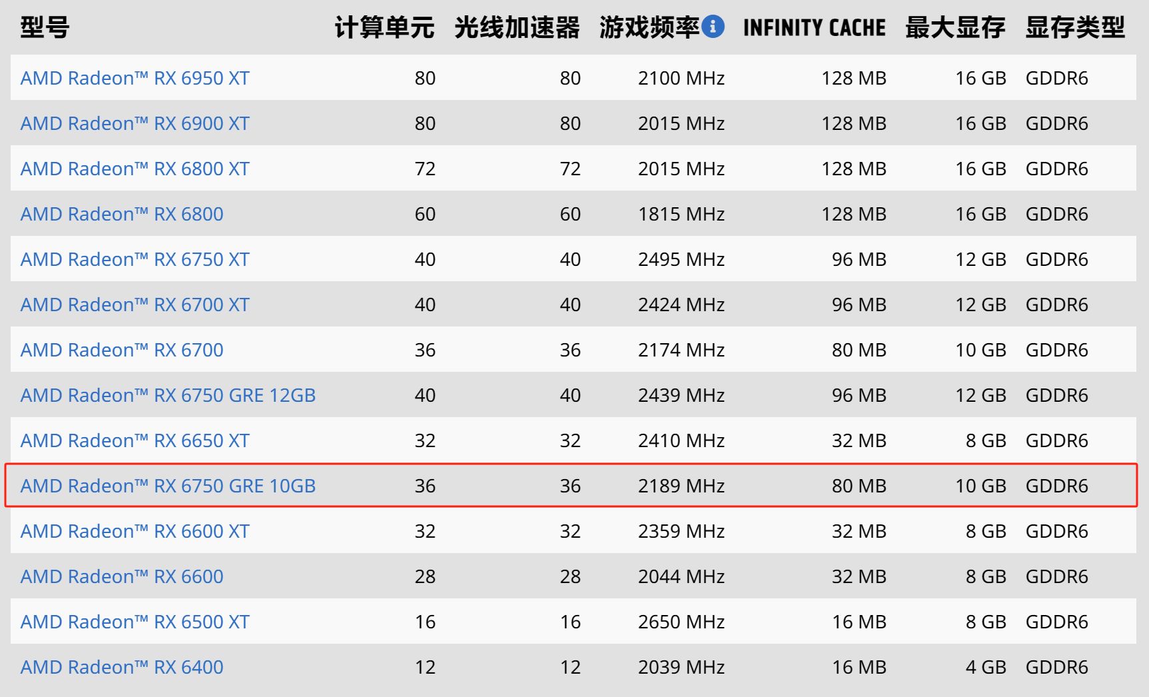Screen dimensions: 1149x697
Task: Select GDDR6 in the RX 6950 XT row
Action: tap(1057, 78)
